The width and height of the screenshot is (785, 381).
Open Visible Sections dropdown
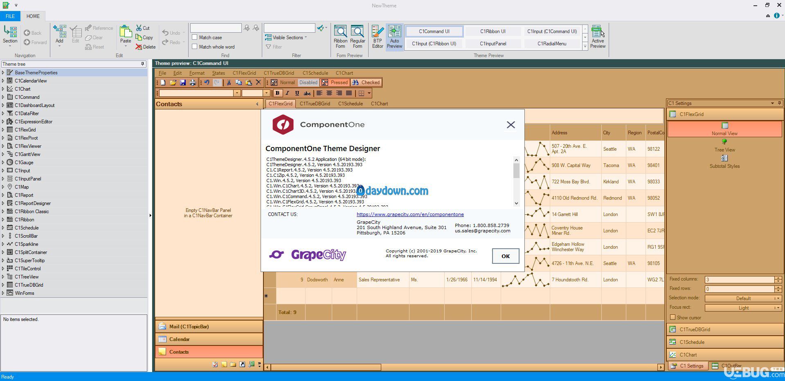pyautogui.click(x=286, y=38)
